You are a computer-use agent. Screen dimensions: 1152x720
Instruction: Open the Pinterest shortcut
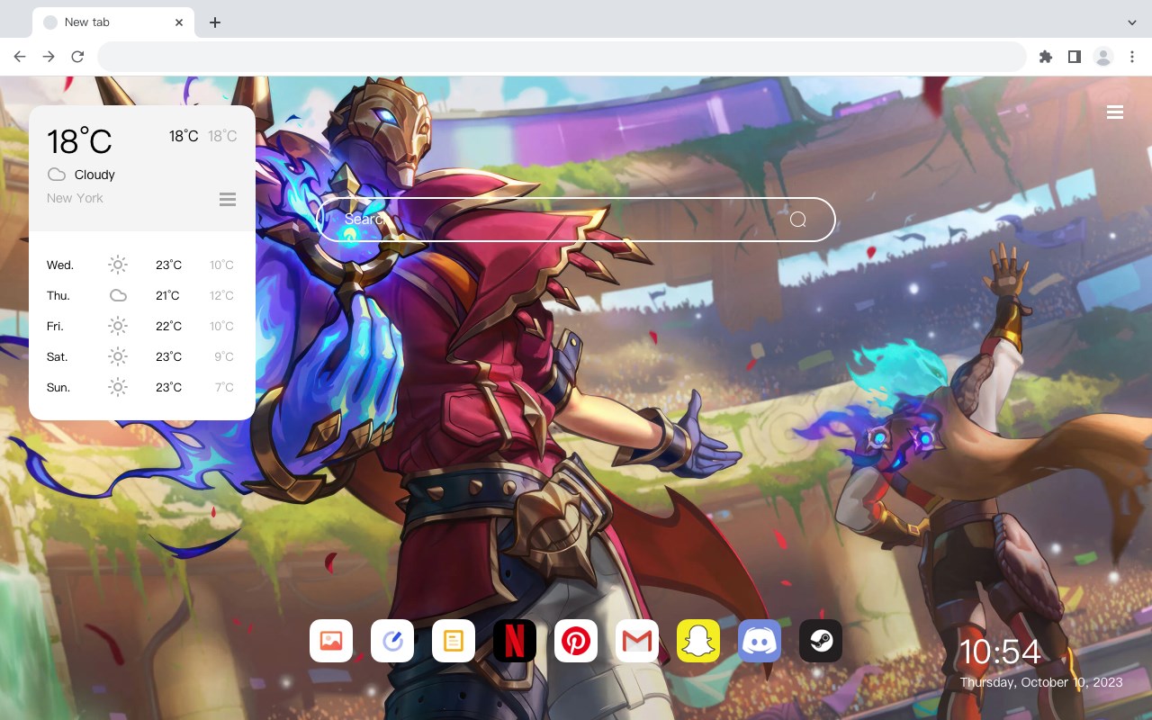576,641
